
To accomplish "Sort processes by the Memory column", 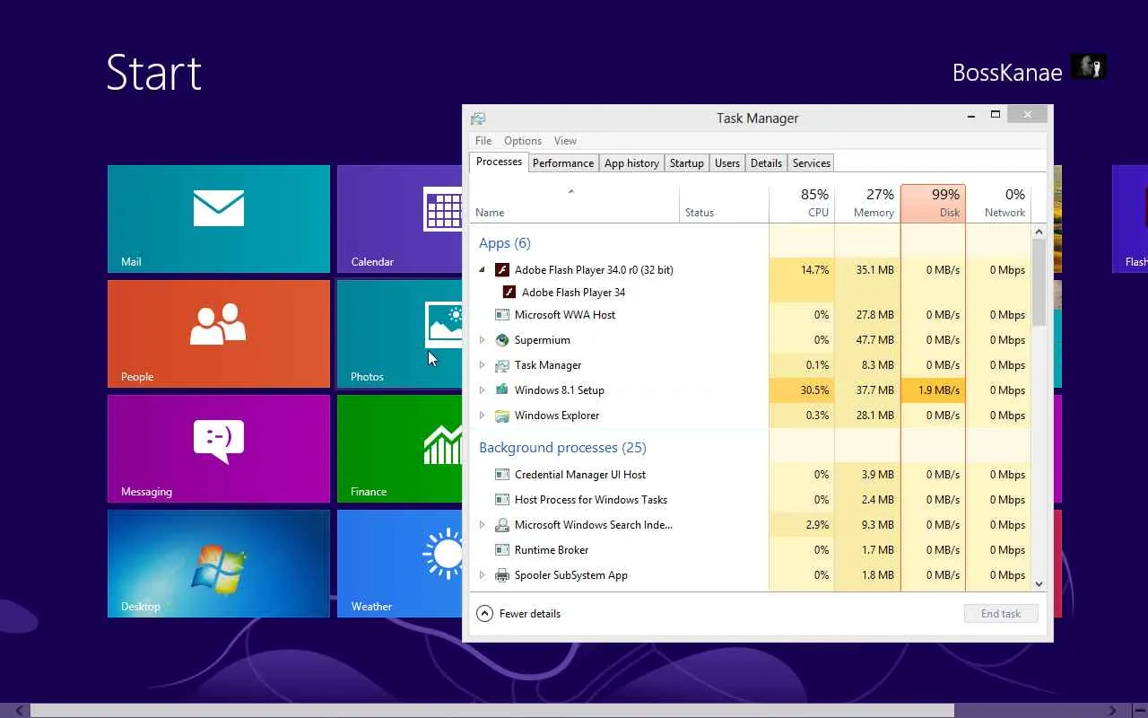I will [867, 204].
